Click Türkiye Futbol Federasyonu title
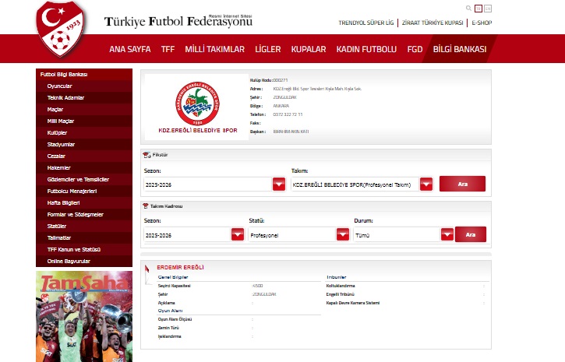This screenshot has width=565, height=362. (178, 21)
